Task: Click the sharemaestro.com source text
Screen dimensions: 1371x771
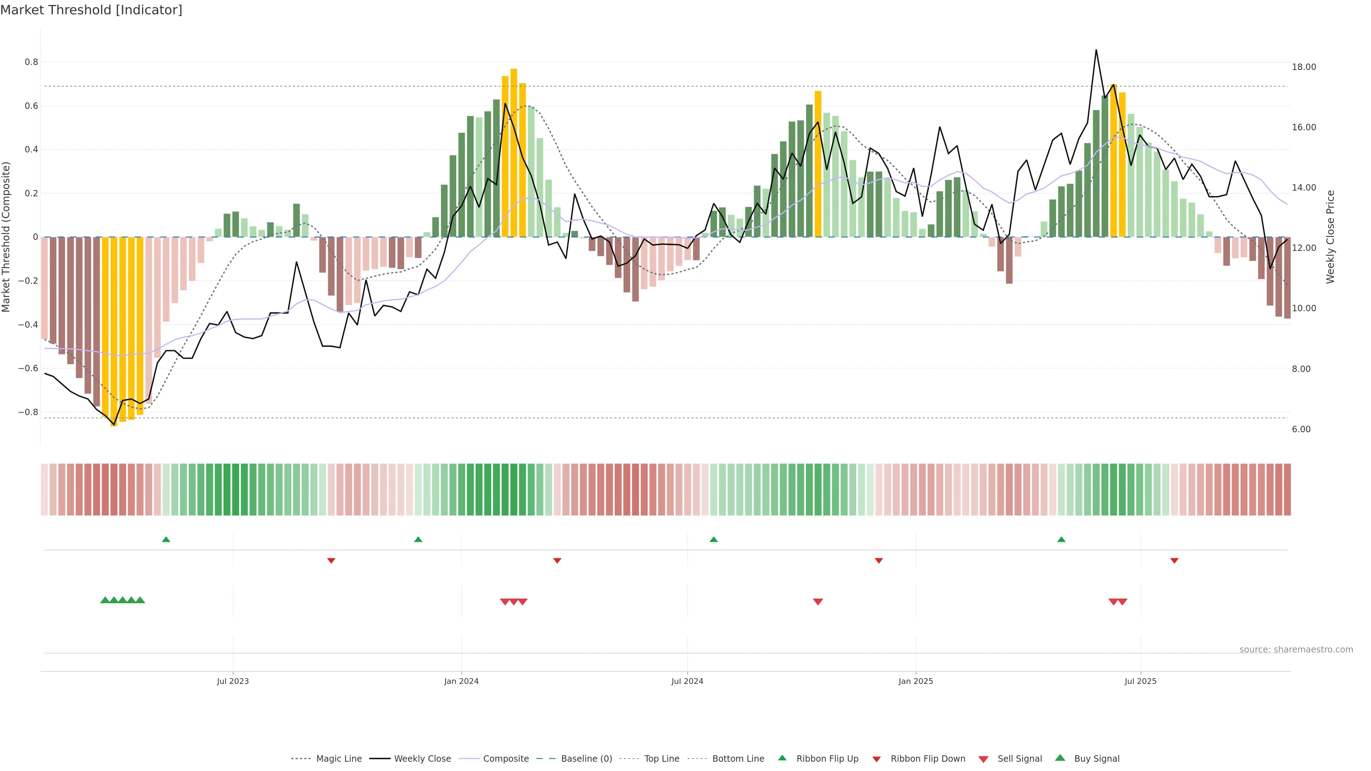Action: 1296,650
